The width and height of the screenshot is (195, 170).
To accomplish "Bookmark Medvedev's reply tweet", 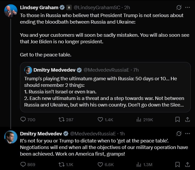I will point(178,164).
